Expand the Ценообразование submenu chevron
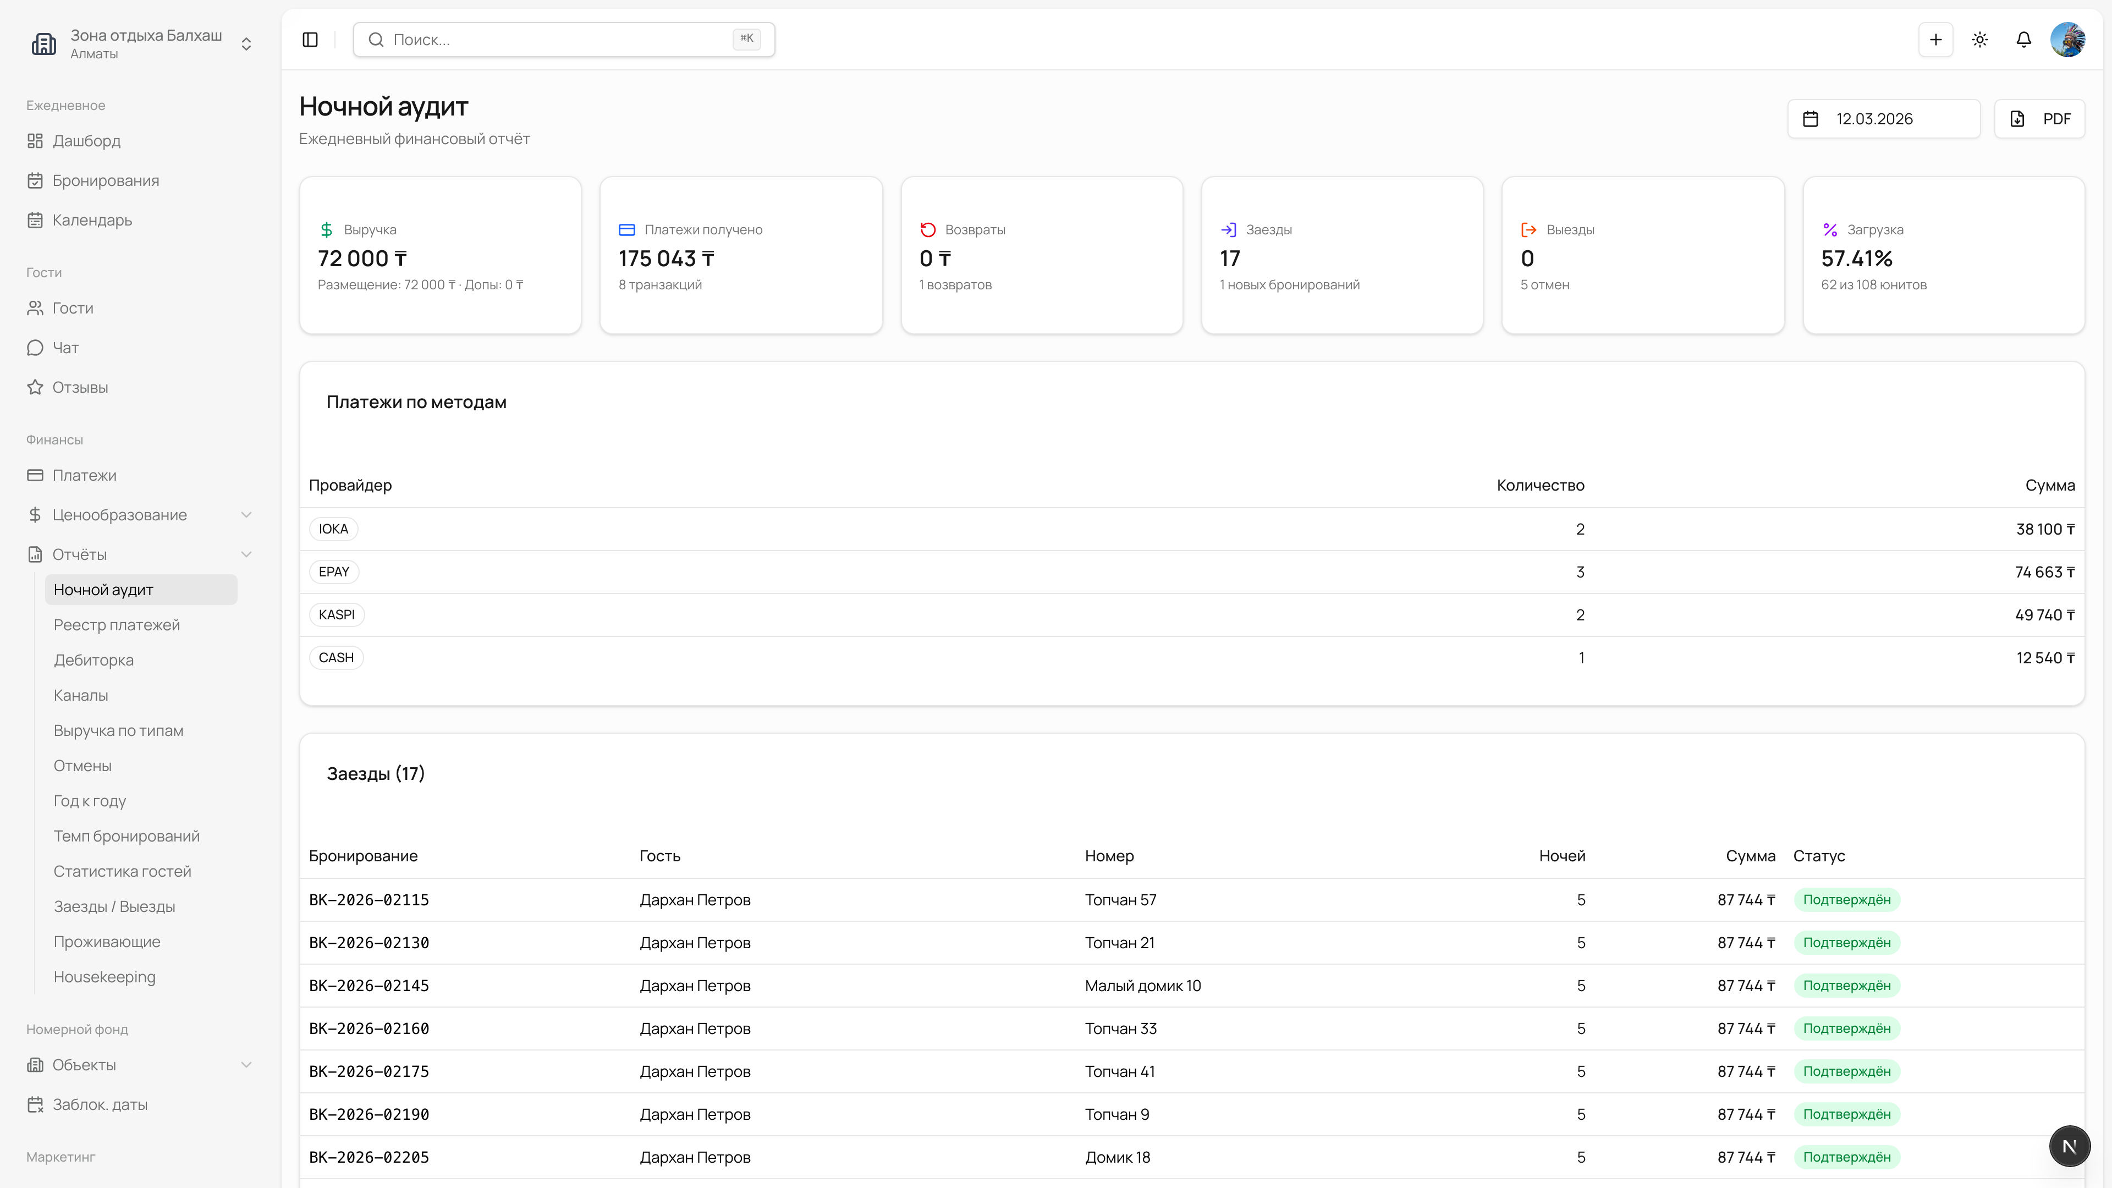This screenshot has width=2112, height=1188. click(246, 515)
